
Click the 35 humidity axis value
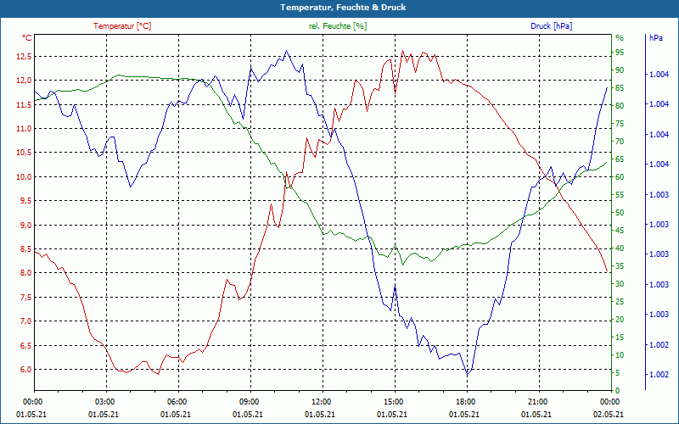[620, 266]
